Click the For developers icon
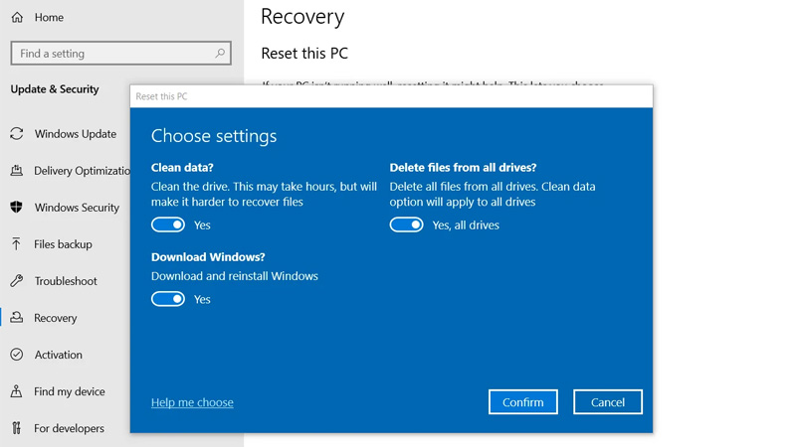The height and width of the screenshot is (447, 796). tap(17, 428)
